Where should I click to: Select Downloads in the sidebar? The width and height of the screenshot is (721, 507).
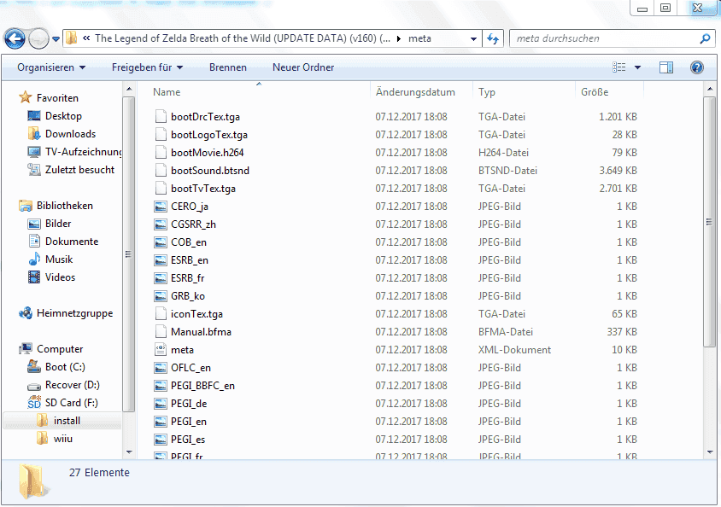point(70,134)
